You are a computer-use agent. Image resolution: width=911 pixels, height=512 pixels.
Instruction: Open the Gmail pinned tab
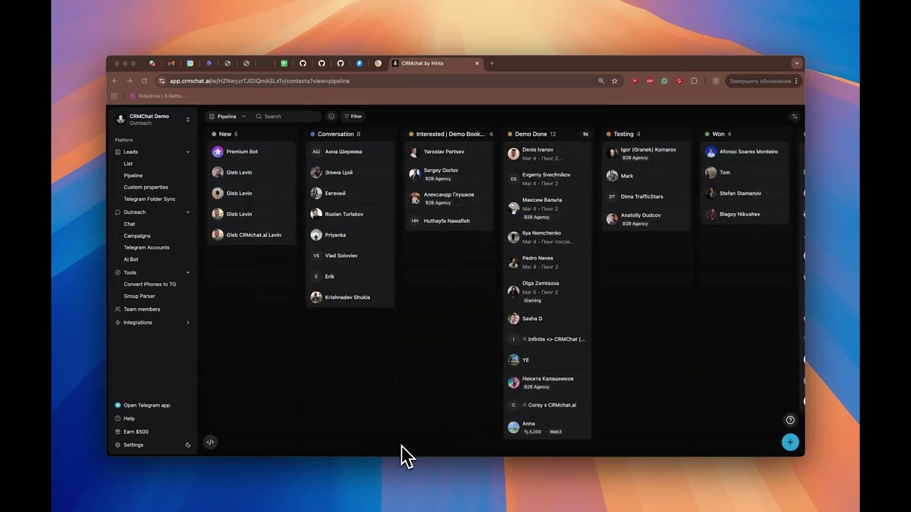[x=171, y=63]
